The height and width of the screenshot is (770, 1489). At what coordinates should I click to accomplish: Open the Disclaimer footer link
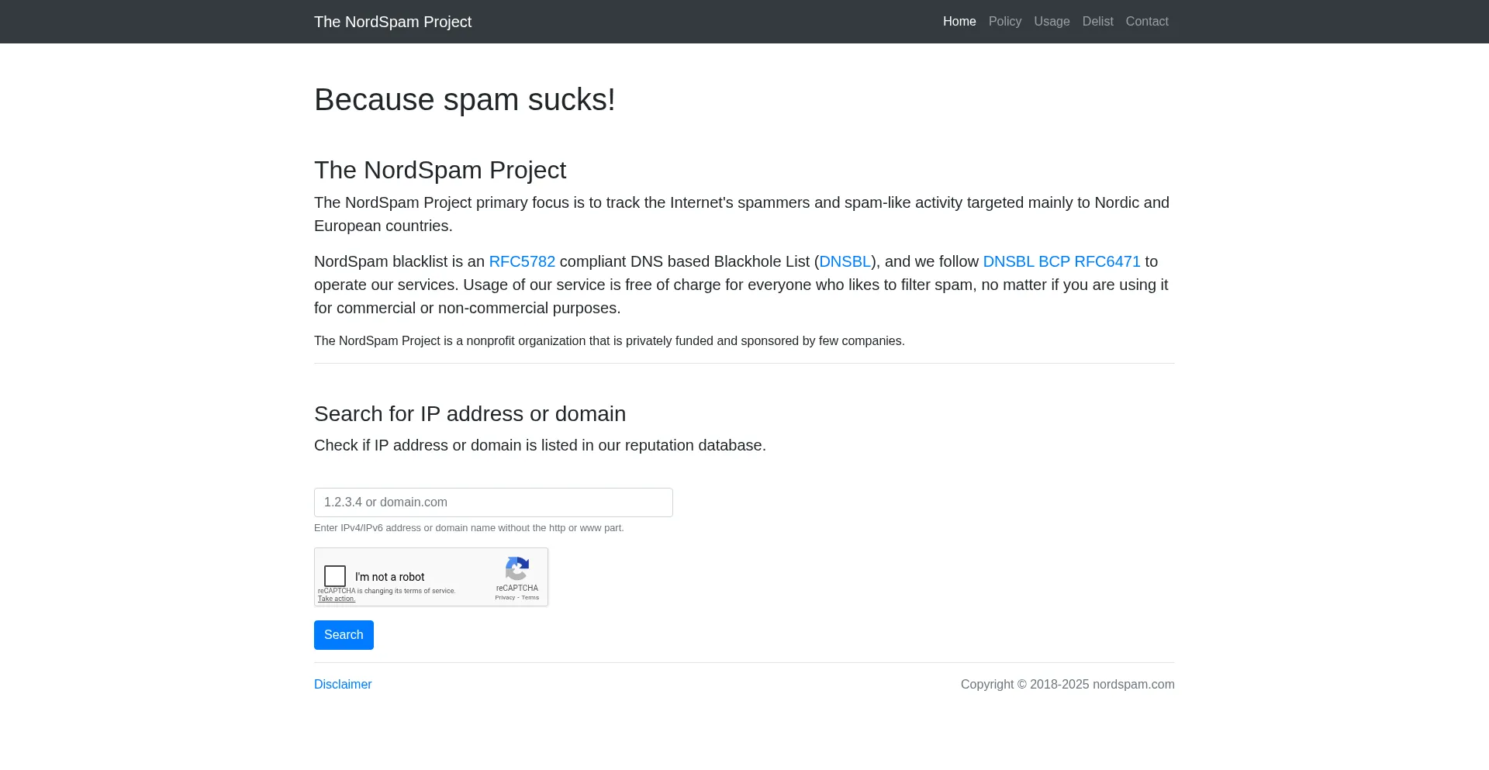343,685
